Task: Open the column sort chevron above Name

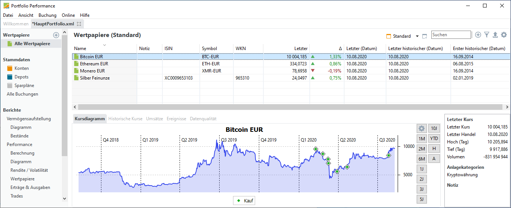Action: (x=105, y=45)
